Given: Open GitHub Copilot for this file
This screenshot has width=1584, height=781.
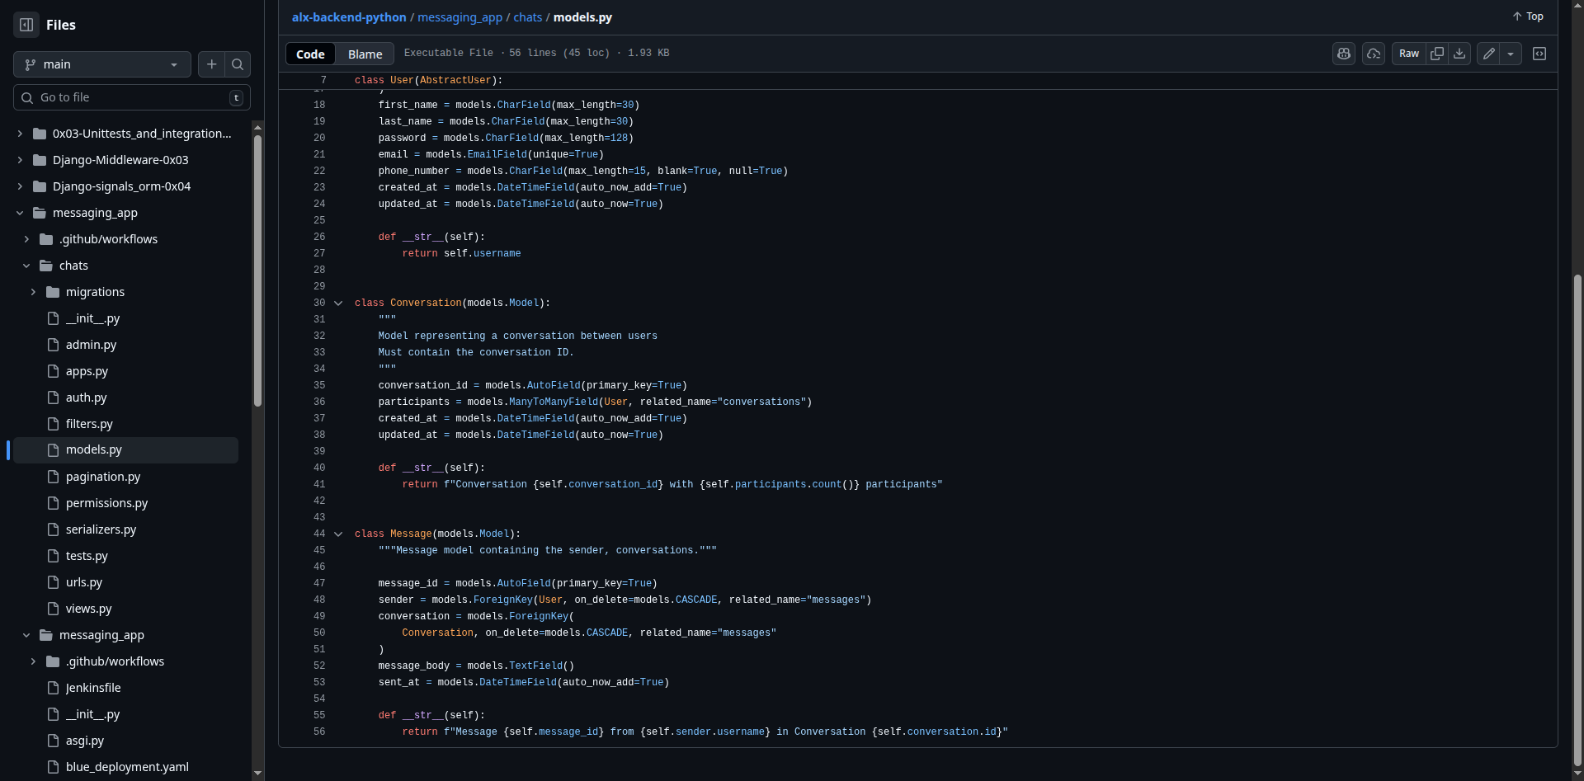Looking at the screenshot, I should coord(1344,53).
